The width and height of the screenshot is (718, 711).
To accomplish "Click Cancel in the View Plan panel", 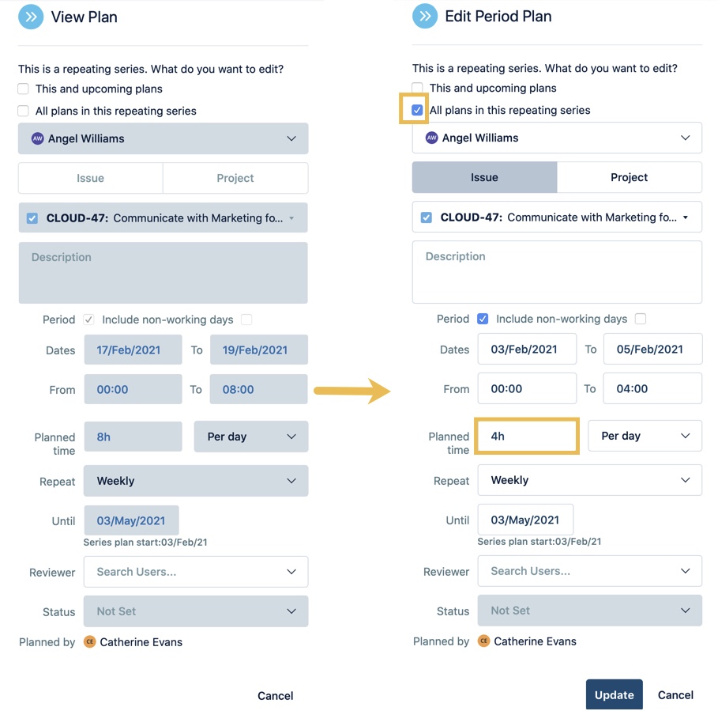I will click(x=275, y=695).
